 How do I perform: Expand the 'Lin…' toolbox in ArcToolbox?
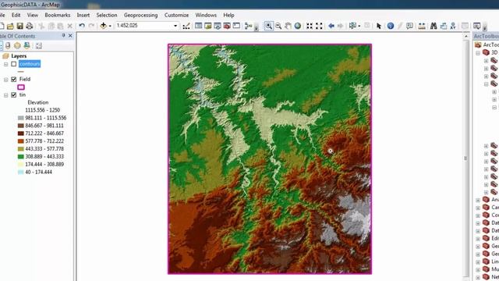pos(478,262)
